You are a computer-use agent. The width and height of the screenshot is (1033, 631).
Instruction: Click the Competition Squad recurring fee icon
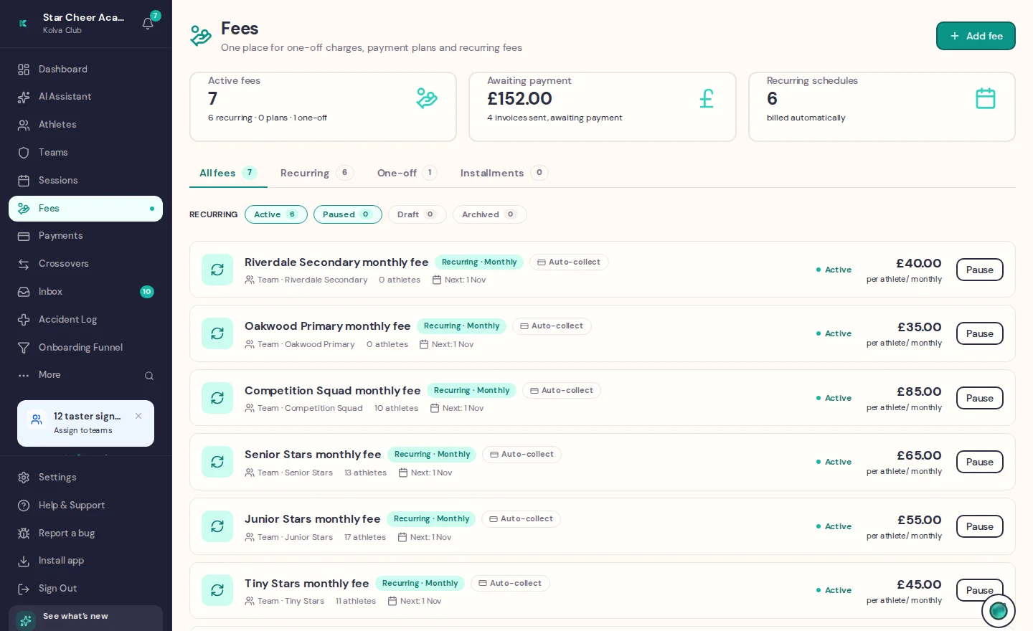click(217, 398)
